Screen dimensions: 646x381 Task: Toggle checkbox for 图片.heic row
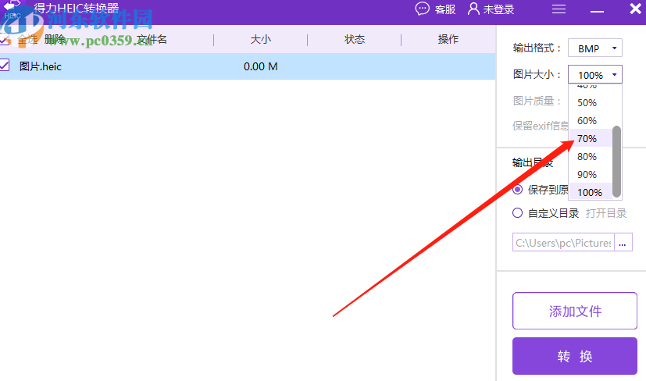tap(5, 65)
